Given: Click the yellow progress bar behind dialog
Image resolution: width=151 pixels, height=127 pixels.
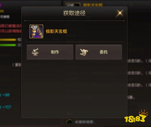Looking at the screenshot, I should coord(8,40).
